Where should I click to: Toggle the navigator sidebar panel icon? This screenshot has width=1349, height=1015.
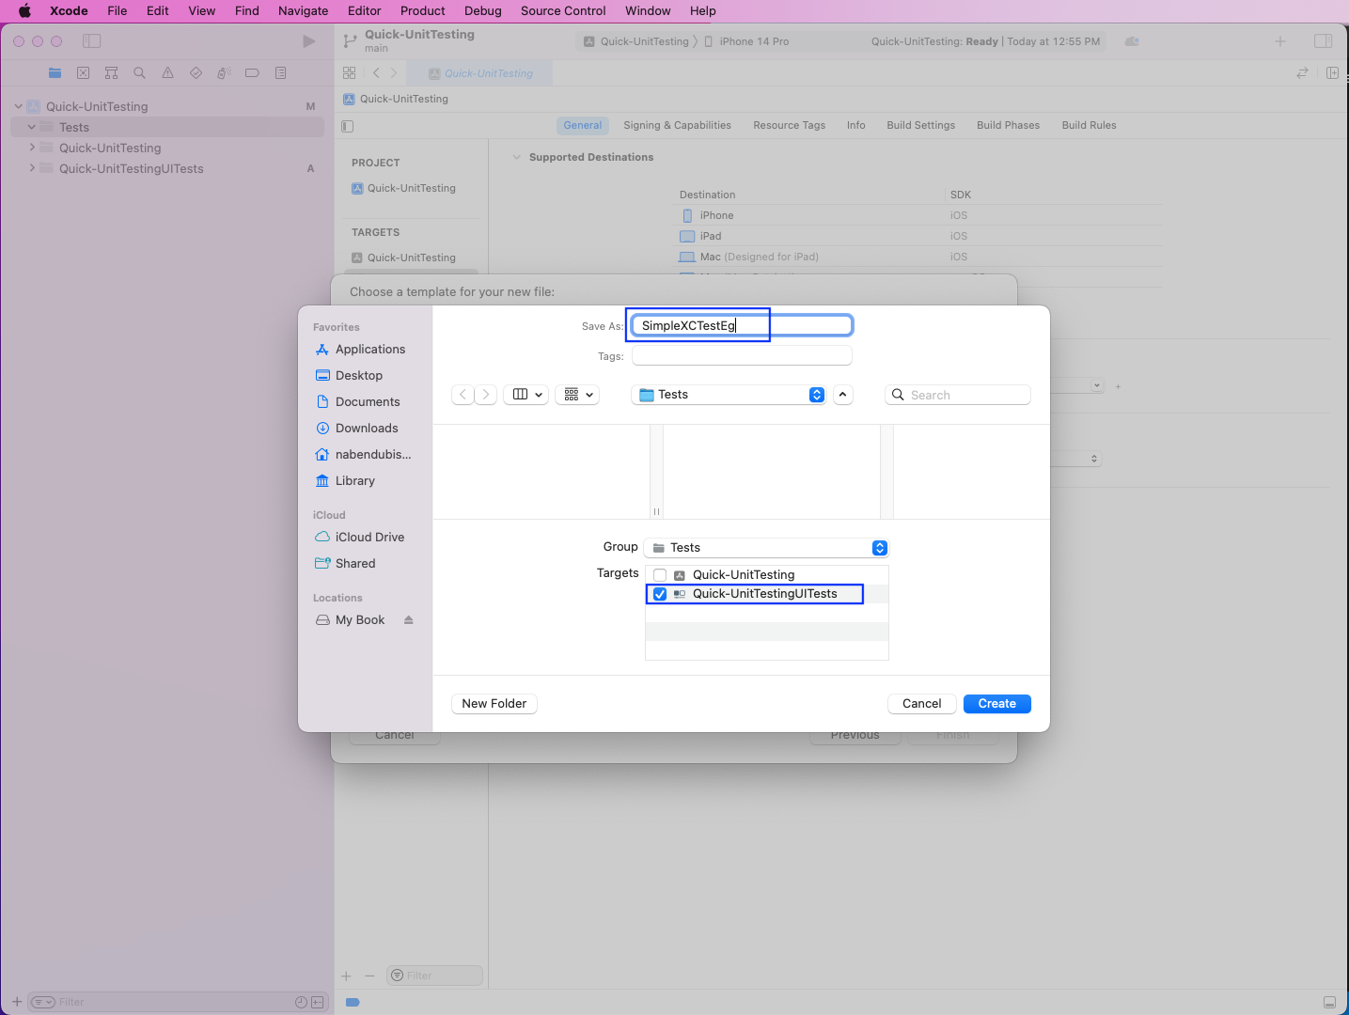[91, 41]
